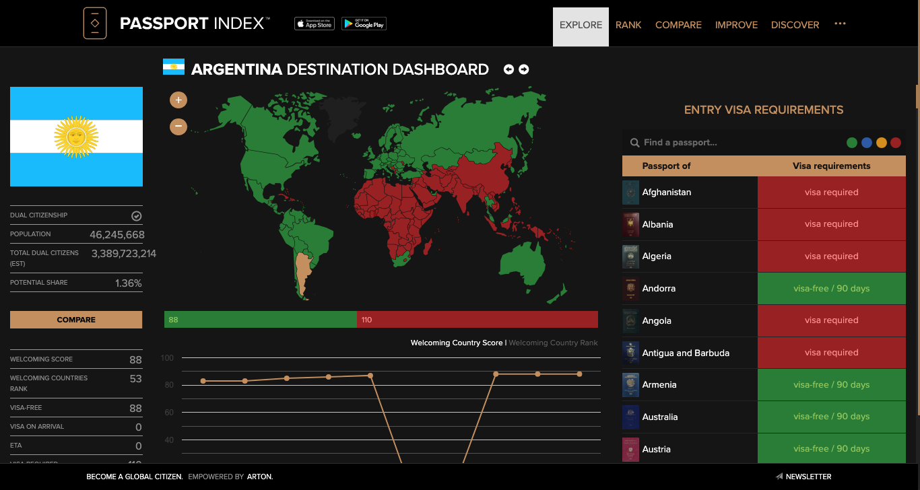Filter by orange eTA dot
This screenshot has width=920, height=490.
[882, 143]
